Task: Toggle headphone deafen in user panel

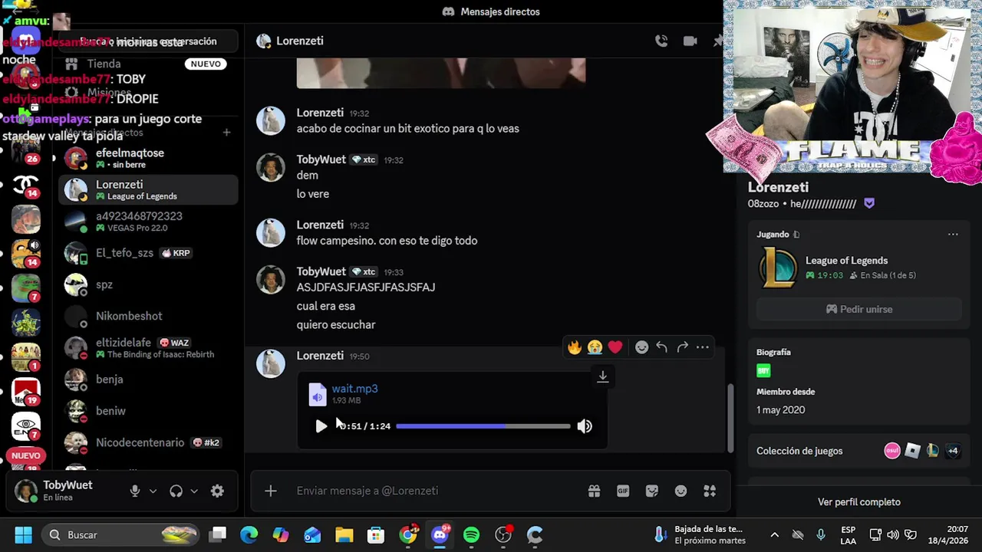Action: pos(176,491)
